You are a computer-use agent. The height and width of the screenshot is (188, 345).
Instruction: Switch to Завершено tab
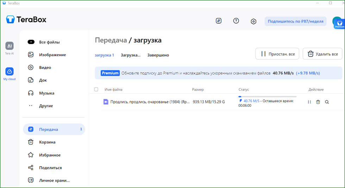[x=158, y=55]
